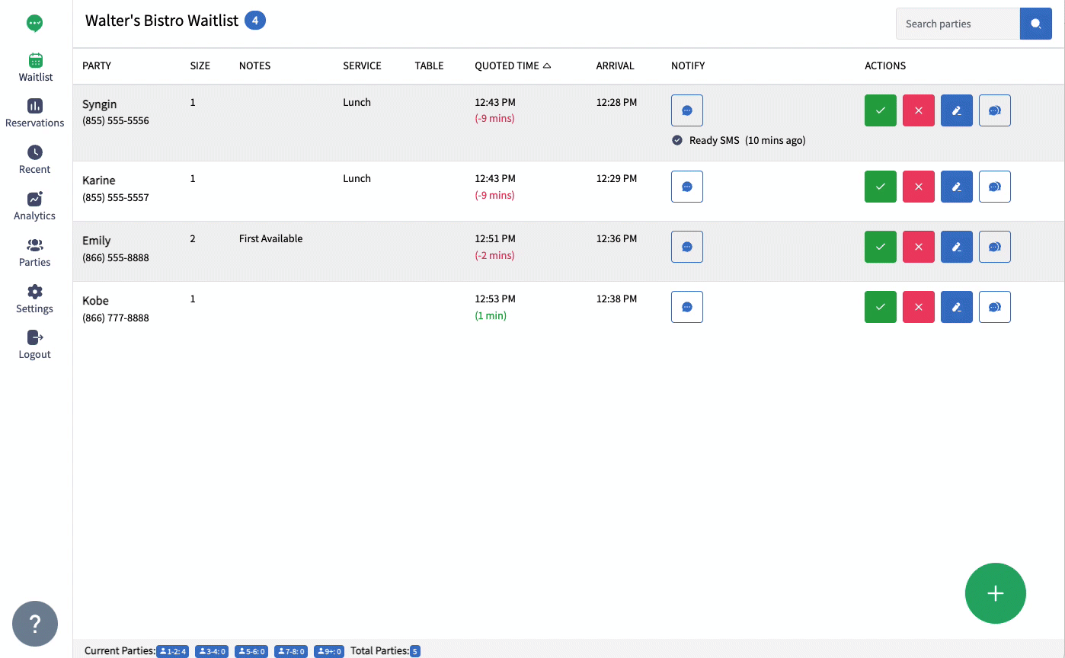The width and height of the screenshot is (1065, 658).
Task: Click the 1-2 party size filter badge
Action: 172,651
